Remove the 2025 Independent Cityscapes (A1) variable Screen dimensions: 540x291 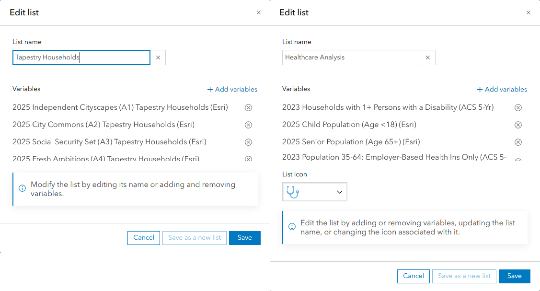[x=248, y=107]
